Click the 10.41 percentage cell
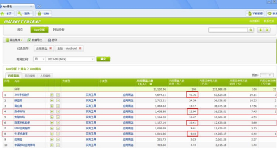277x148 pixels. (193, 122)
